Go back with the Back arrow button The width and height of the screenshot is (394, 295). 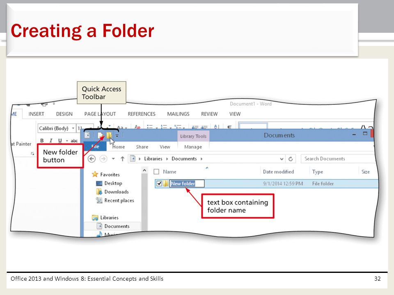(x=92, y=159)
